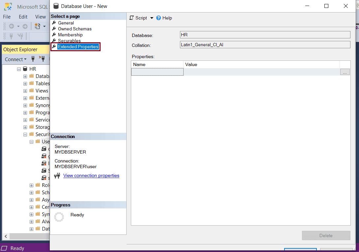Click the Script icon in dialog toolbar
This screenshot has height=252, width=359.
[x=132, y=18]
